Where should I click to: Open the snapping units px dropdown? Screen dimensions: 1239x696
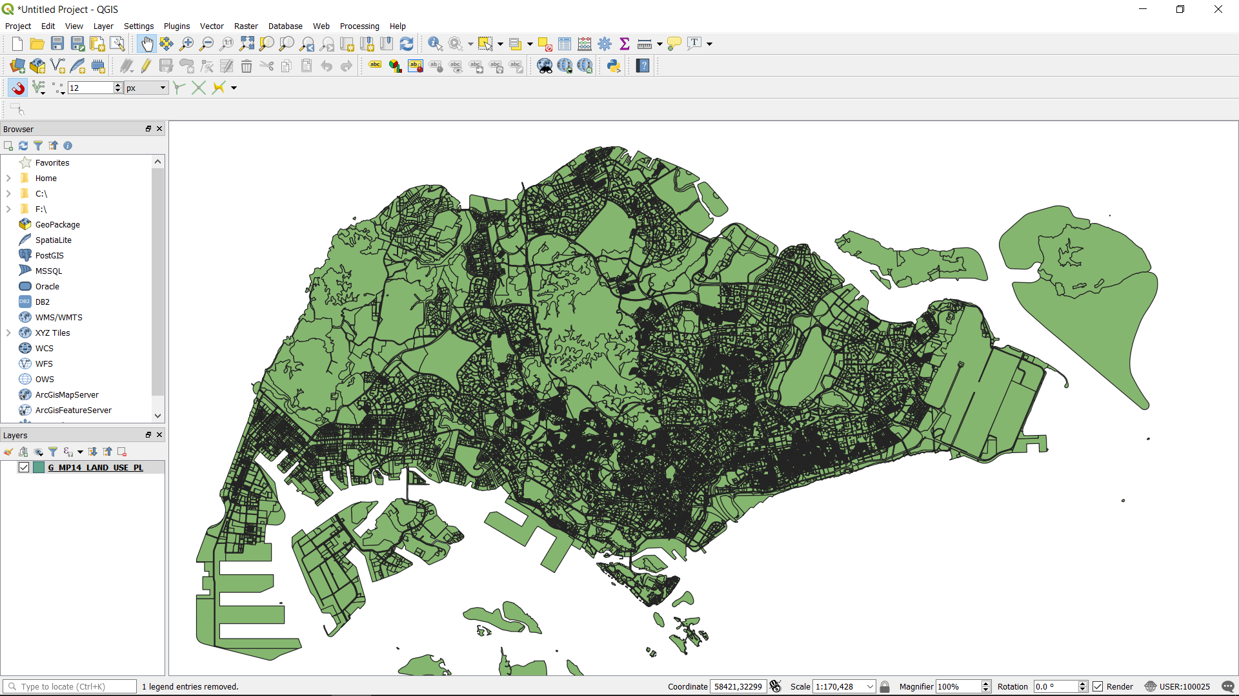(x=146, y=88)
